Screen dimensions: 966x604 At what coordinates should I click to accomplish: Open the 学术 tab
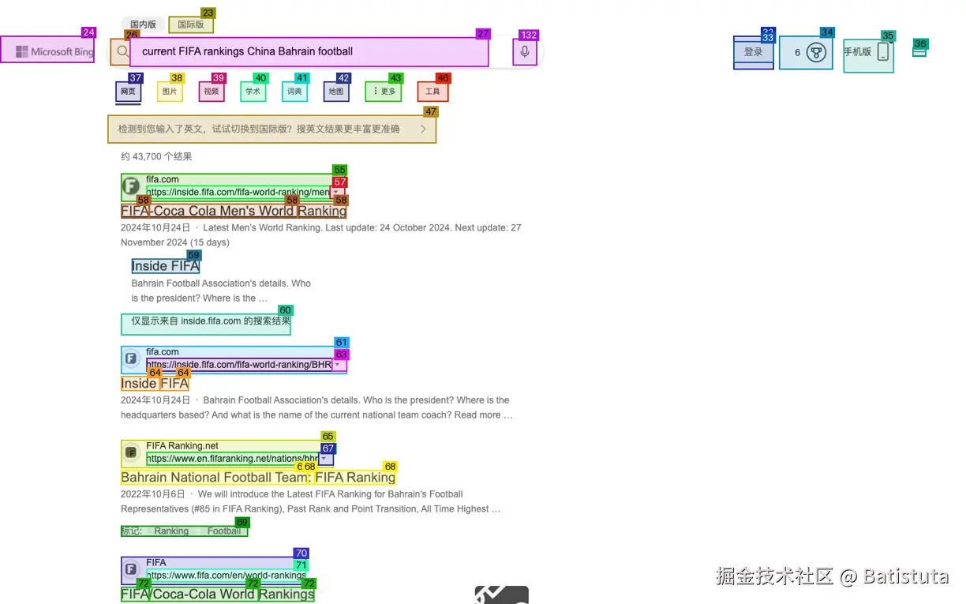pyautogui.click(x=253, y=92)
